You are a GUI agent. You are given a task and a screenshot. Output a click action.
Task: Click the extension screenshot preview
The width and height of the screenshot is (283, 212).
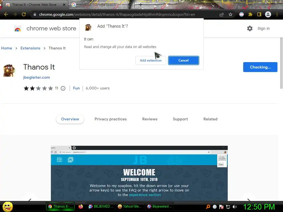click(139, 173)
